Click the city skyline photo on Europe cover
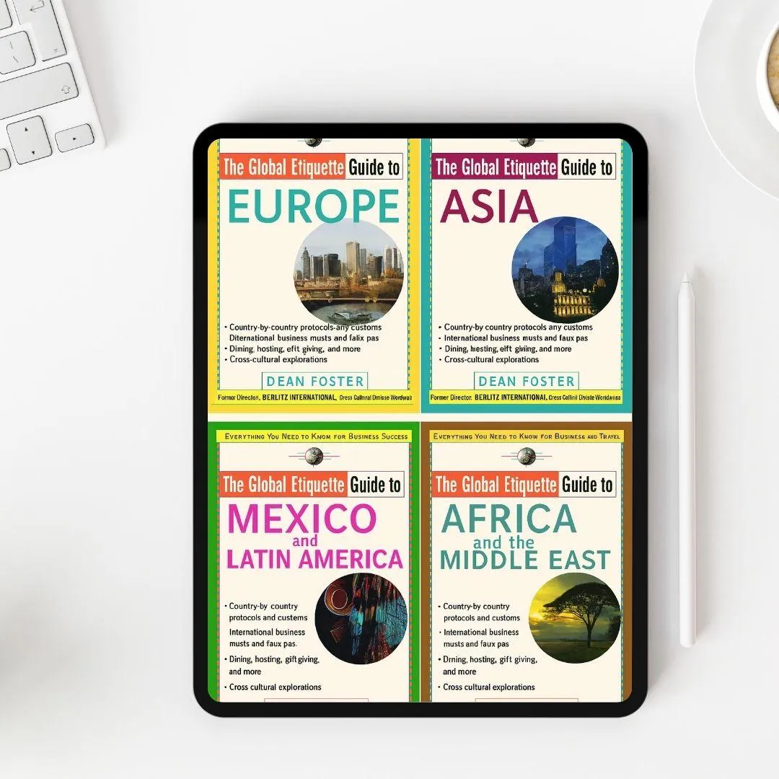 [x=349, y=273]
